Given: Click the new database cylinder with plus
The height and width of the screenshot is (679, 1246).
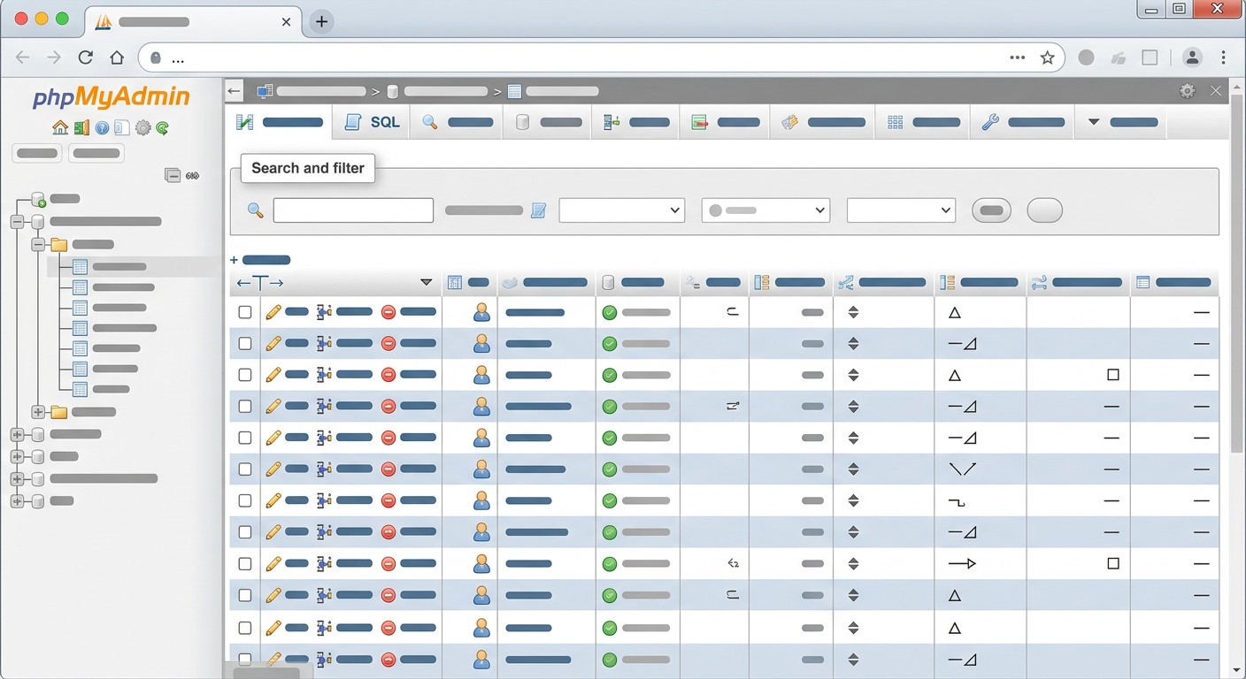Looking at the screenshot, I should pyautogui.click(x=38, y=199).
